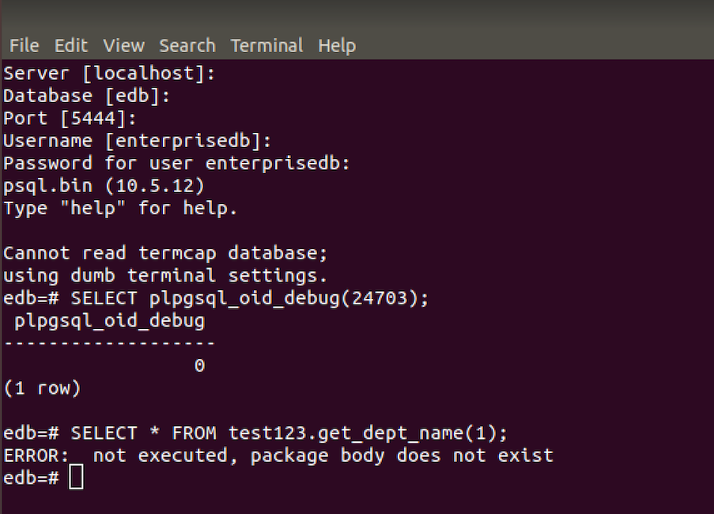
Task: Click the Server [localhost] line
Action: click(110, 74)
